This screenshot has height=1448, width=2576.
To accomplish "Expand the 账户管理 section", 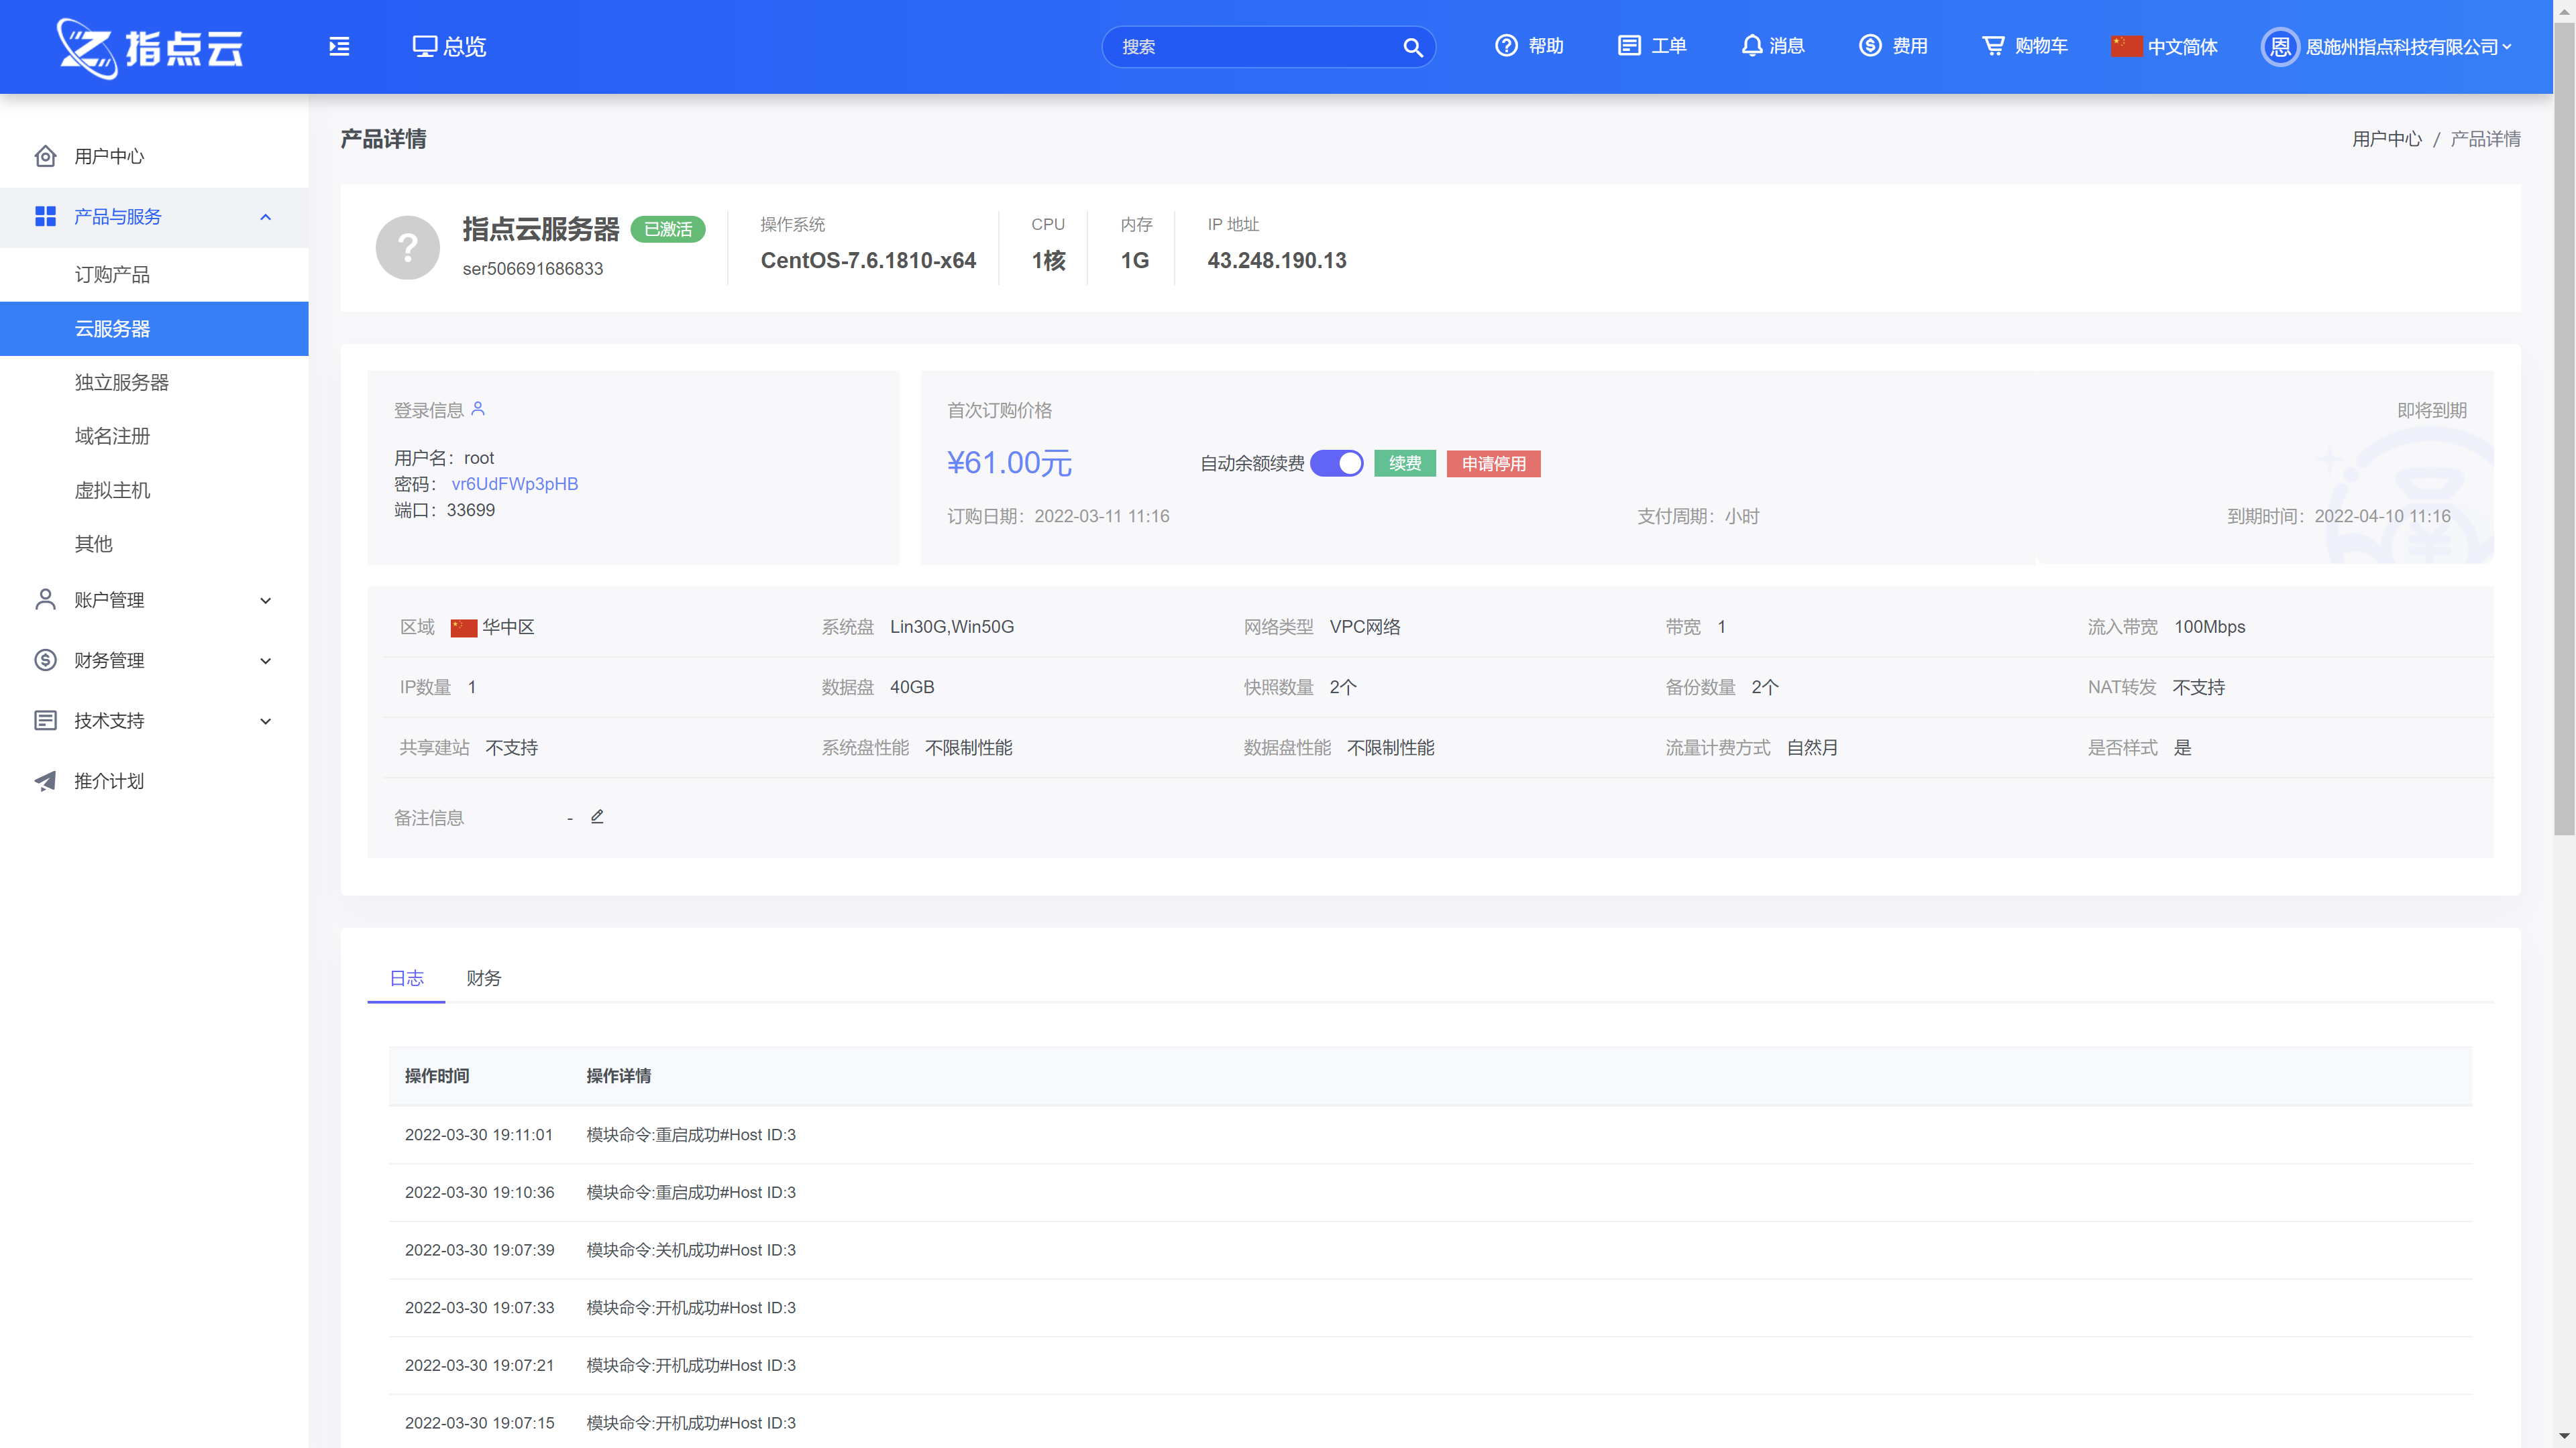I will [x=265, y=601].
